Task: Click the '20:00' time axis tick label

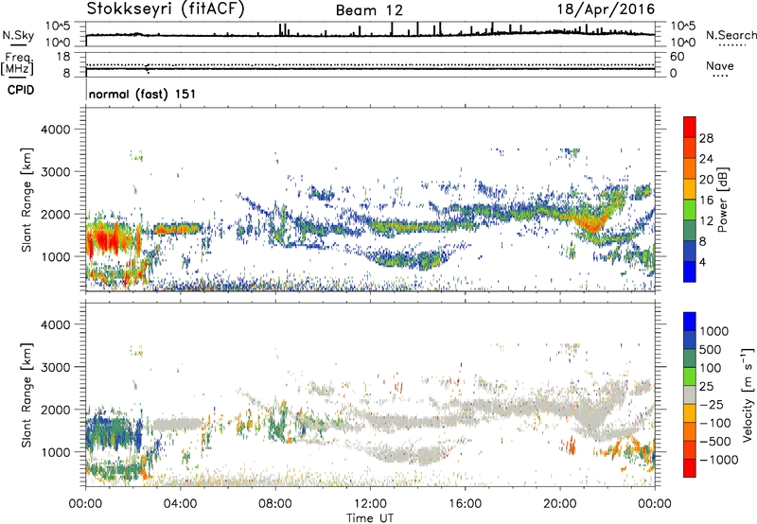Action: (x=559, y=504)
